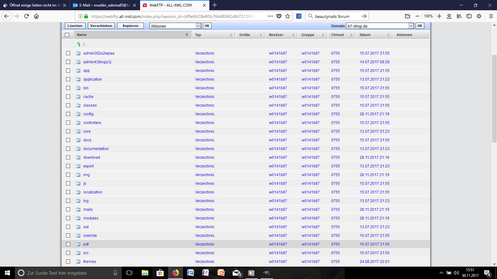Run the search with the arrow button
497x279 pixels.
(364, 16)
